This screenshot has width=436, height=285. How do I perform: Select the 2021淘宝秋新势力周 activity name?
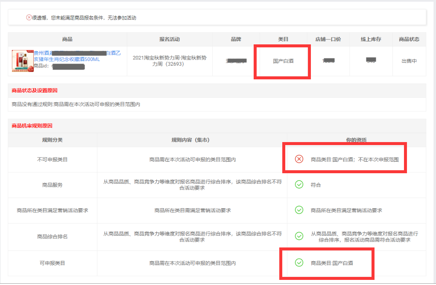pyautogui.click(x=170, y=61)
